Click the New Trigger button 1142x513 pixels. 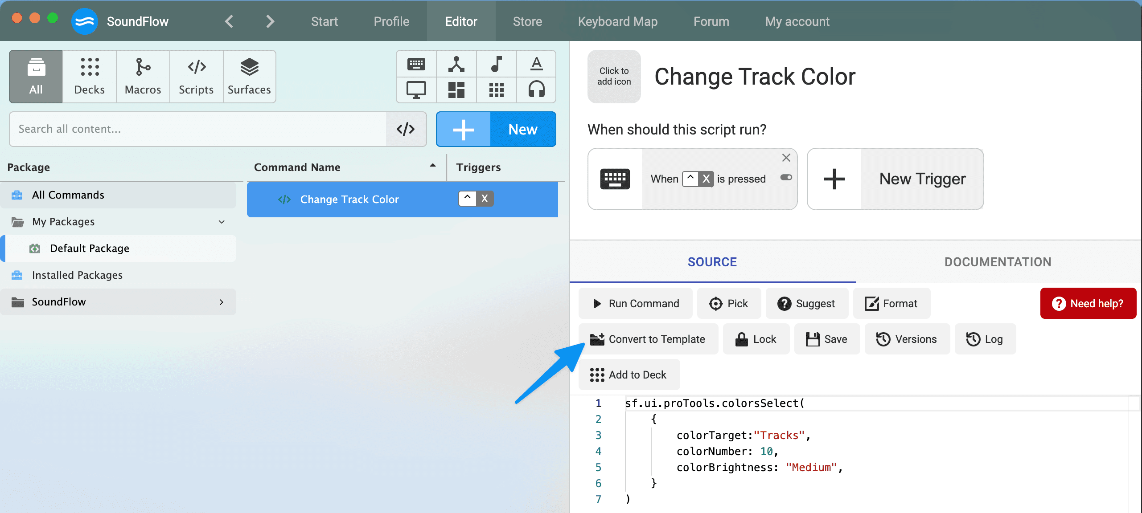click(896, 179)
